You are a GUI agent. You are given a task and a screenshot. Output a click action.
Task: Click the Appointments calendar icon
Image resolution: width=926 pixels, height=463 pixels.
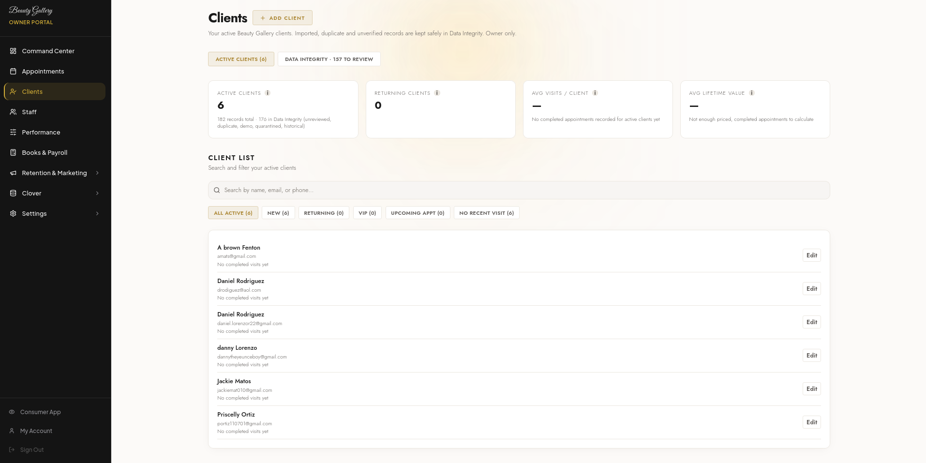click(13, 71)
